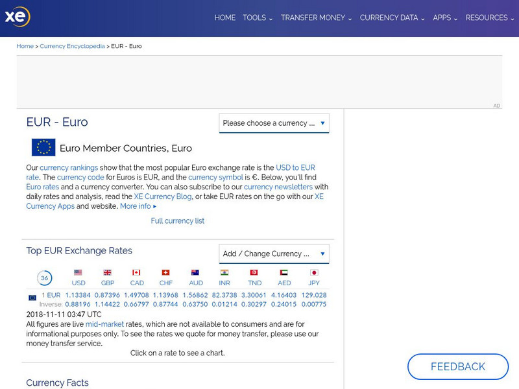Screen dimensions: 519x389
Task: Click the US flag icon above USD
Action: (x=78, y=272)
